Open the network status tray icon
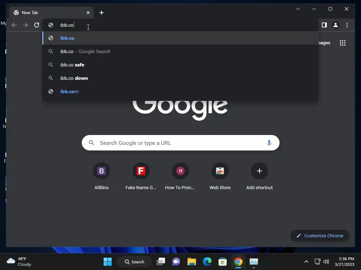Image resolution: width=361 pixels, height=270 pixels. pos(318,262)
